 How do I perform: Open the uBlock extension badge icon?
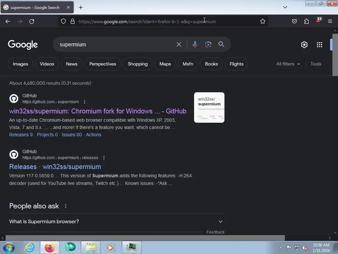tap(319, 21)
